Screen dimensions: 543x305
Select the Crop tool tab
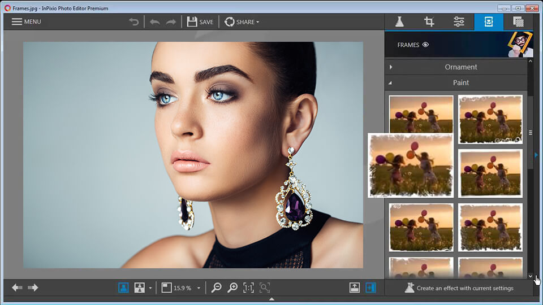429,22
